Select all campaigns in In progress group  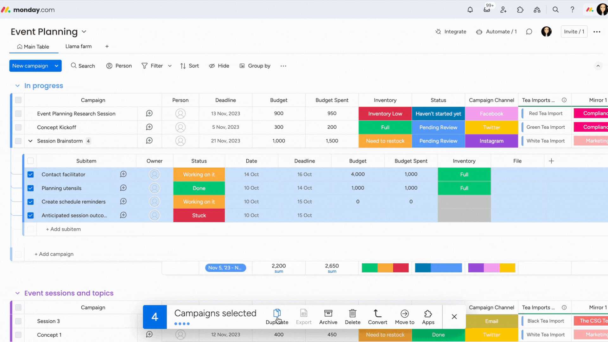(18, 100)
